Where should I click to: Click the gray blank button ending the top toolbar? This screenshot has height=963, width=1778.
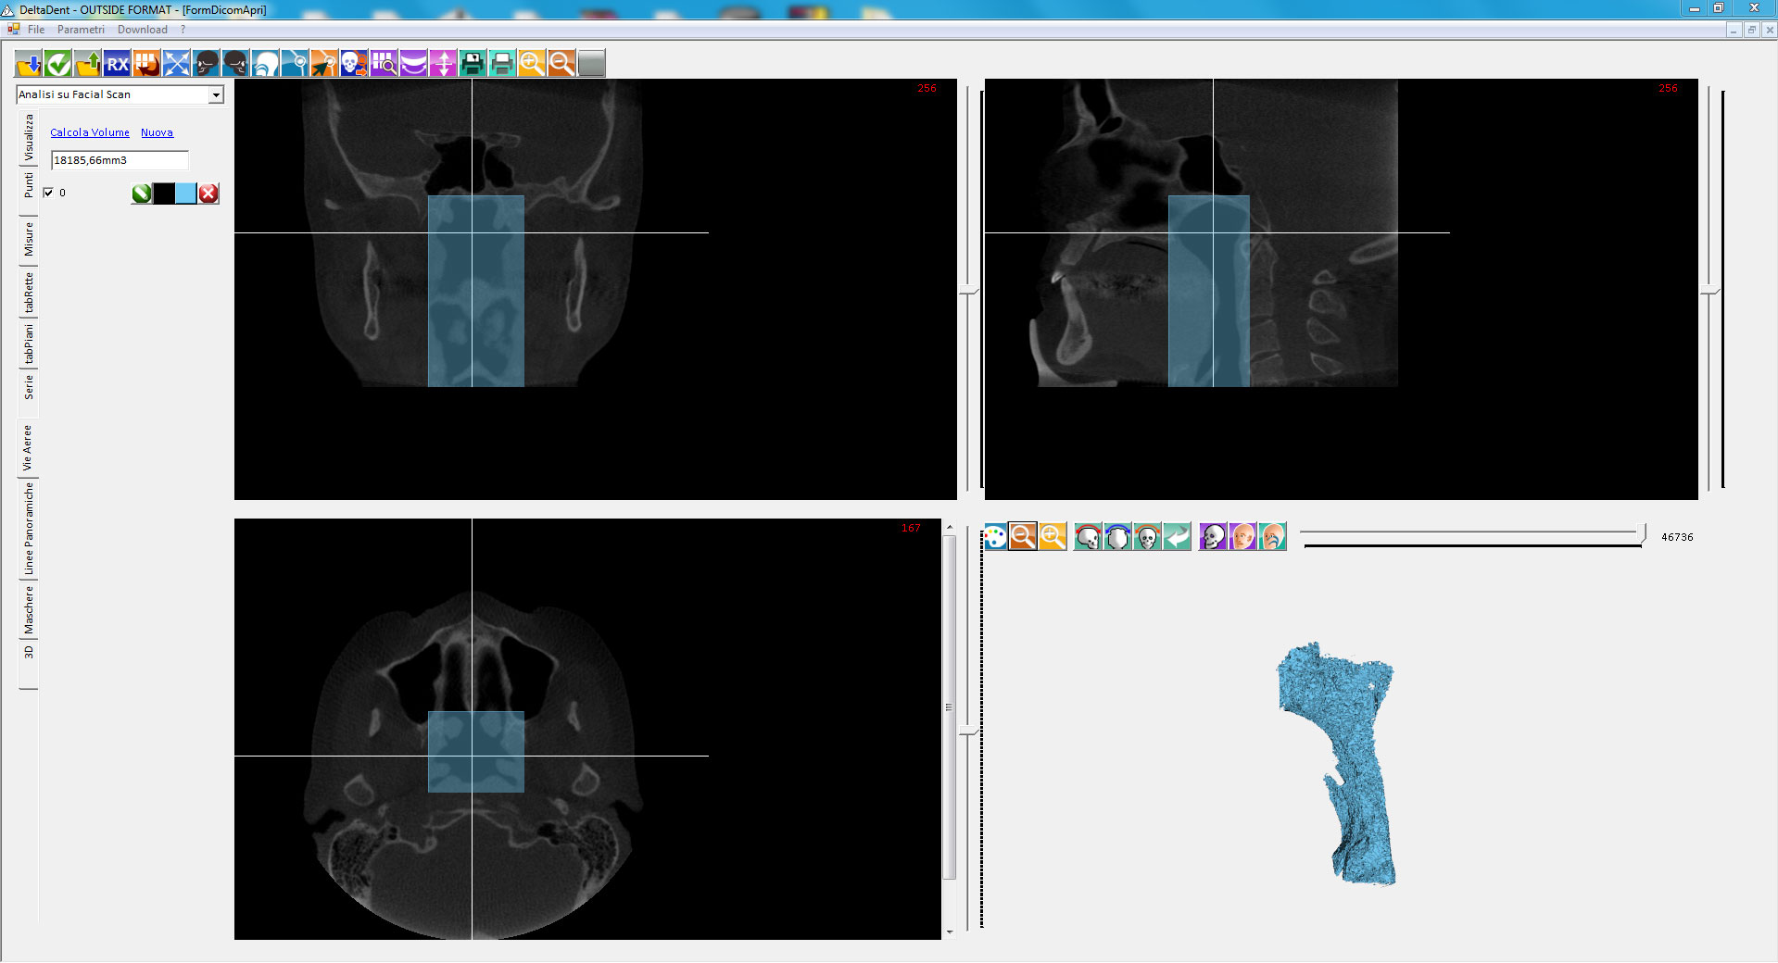coord(592,64)
